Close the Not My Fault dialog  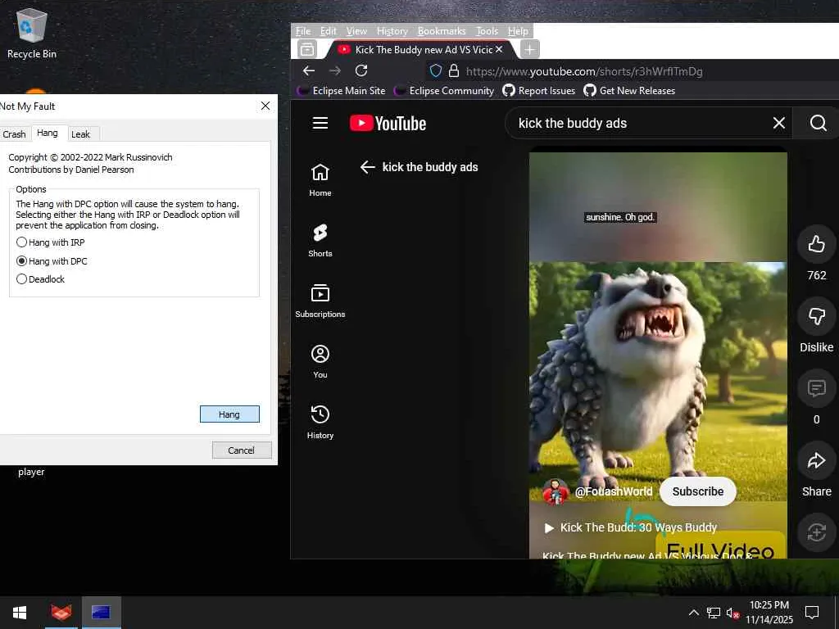[265, 106]
